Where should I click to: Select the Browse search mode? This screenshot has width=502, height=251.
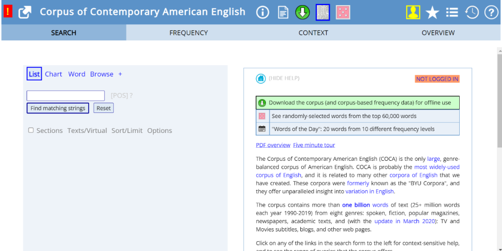[102, 74]
